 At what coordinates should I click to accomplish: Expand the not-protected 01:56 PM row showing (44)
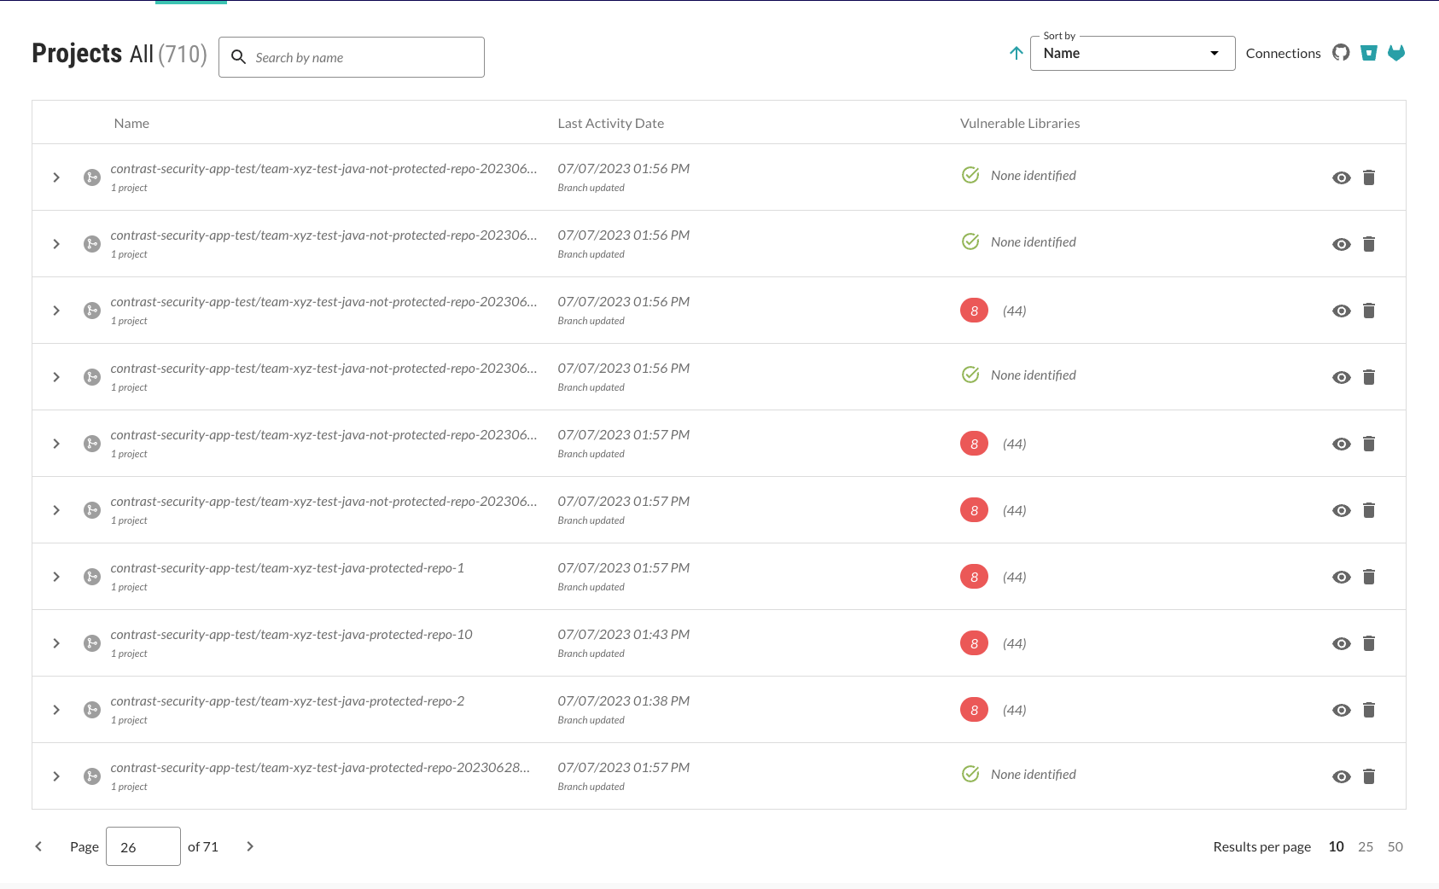[x=56, y=311]
